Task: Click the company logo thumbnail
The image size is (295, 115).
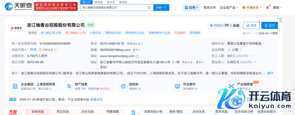Action: tap(16, 29)
